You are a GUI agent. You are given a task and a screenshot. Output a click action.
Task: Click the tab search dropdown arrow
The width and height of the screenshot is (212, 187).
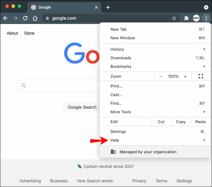tap(206, 7)
